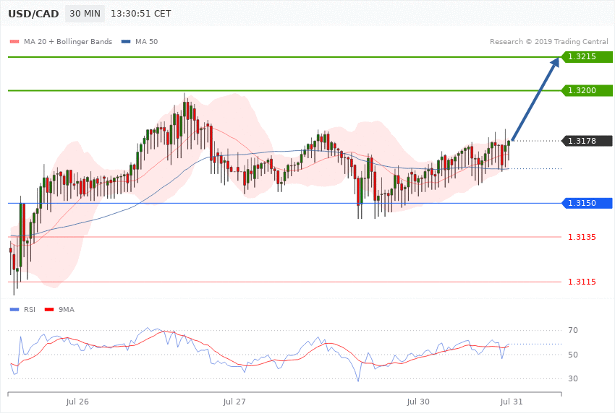Click the blue MA 50 legend swatch
615x416 pixels.
126,41
